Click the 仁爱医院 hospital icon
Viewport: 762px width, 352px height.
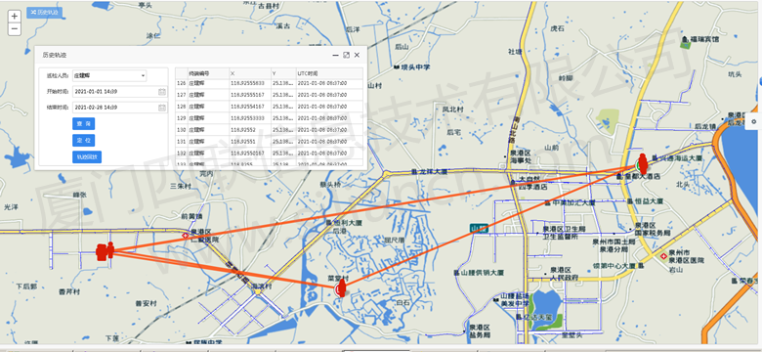point(186,236)
